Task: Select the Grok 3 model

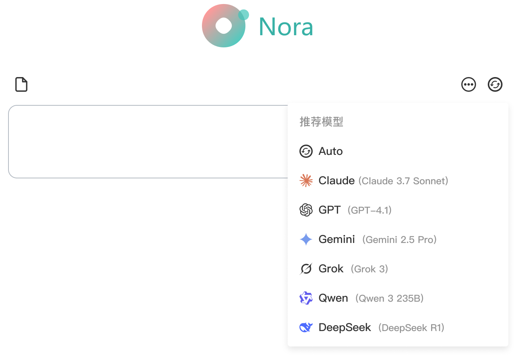Action: 398,269
